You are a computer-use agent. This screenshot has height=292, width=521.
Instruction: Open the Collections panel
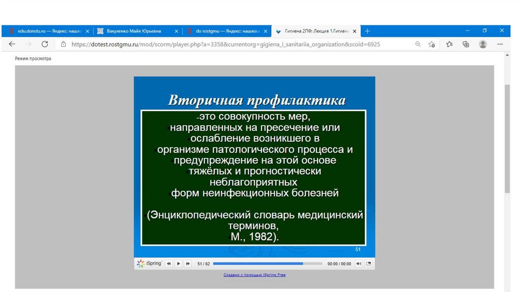466,44
